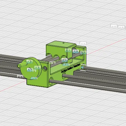Click the handle peg on the round knob
126x126 pixels.
[22, 64]
